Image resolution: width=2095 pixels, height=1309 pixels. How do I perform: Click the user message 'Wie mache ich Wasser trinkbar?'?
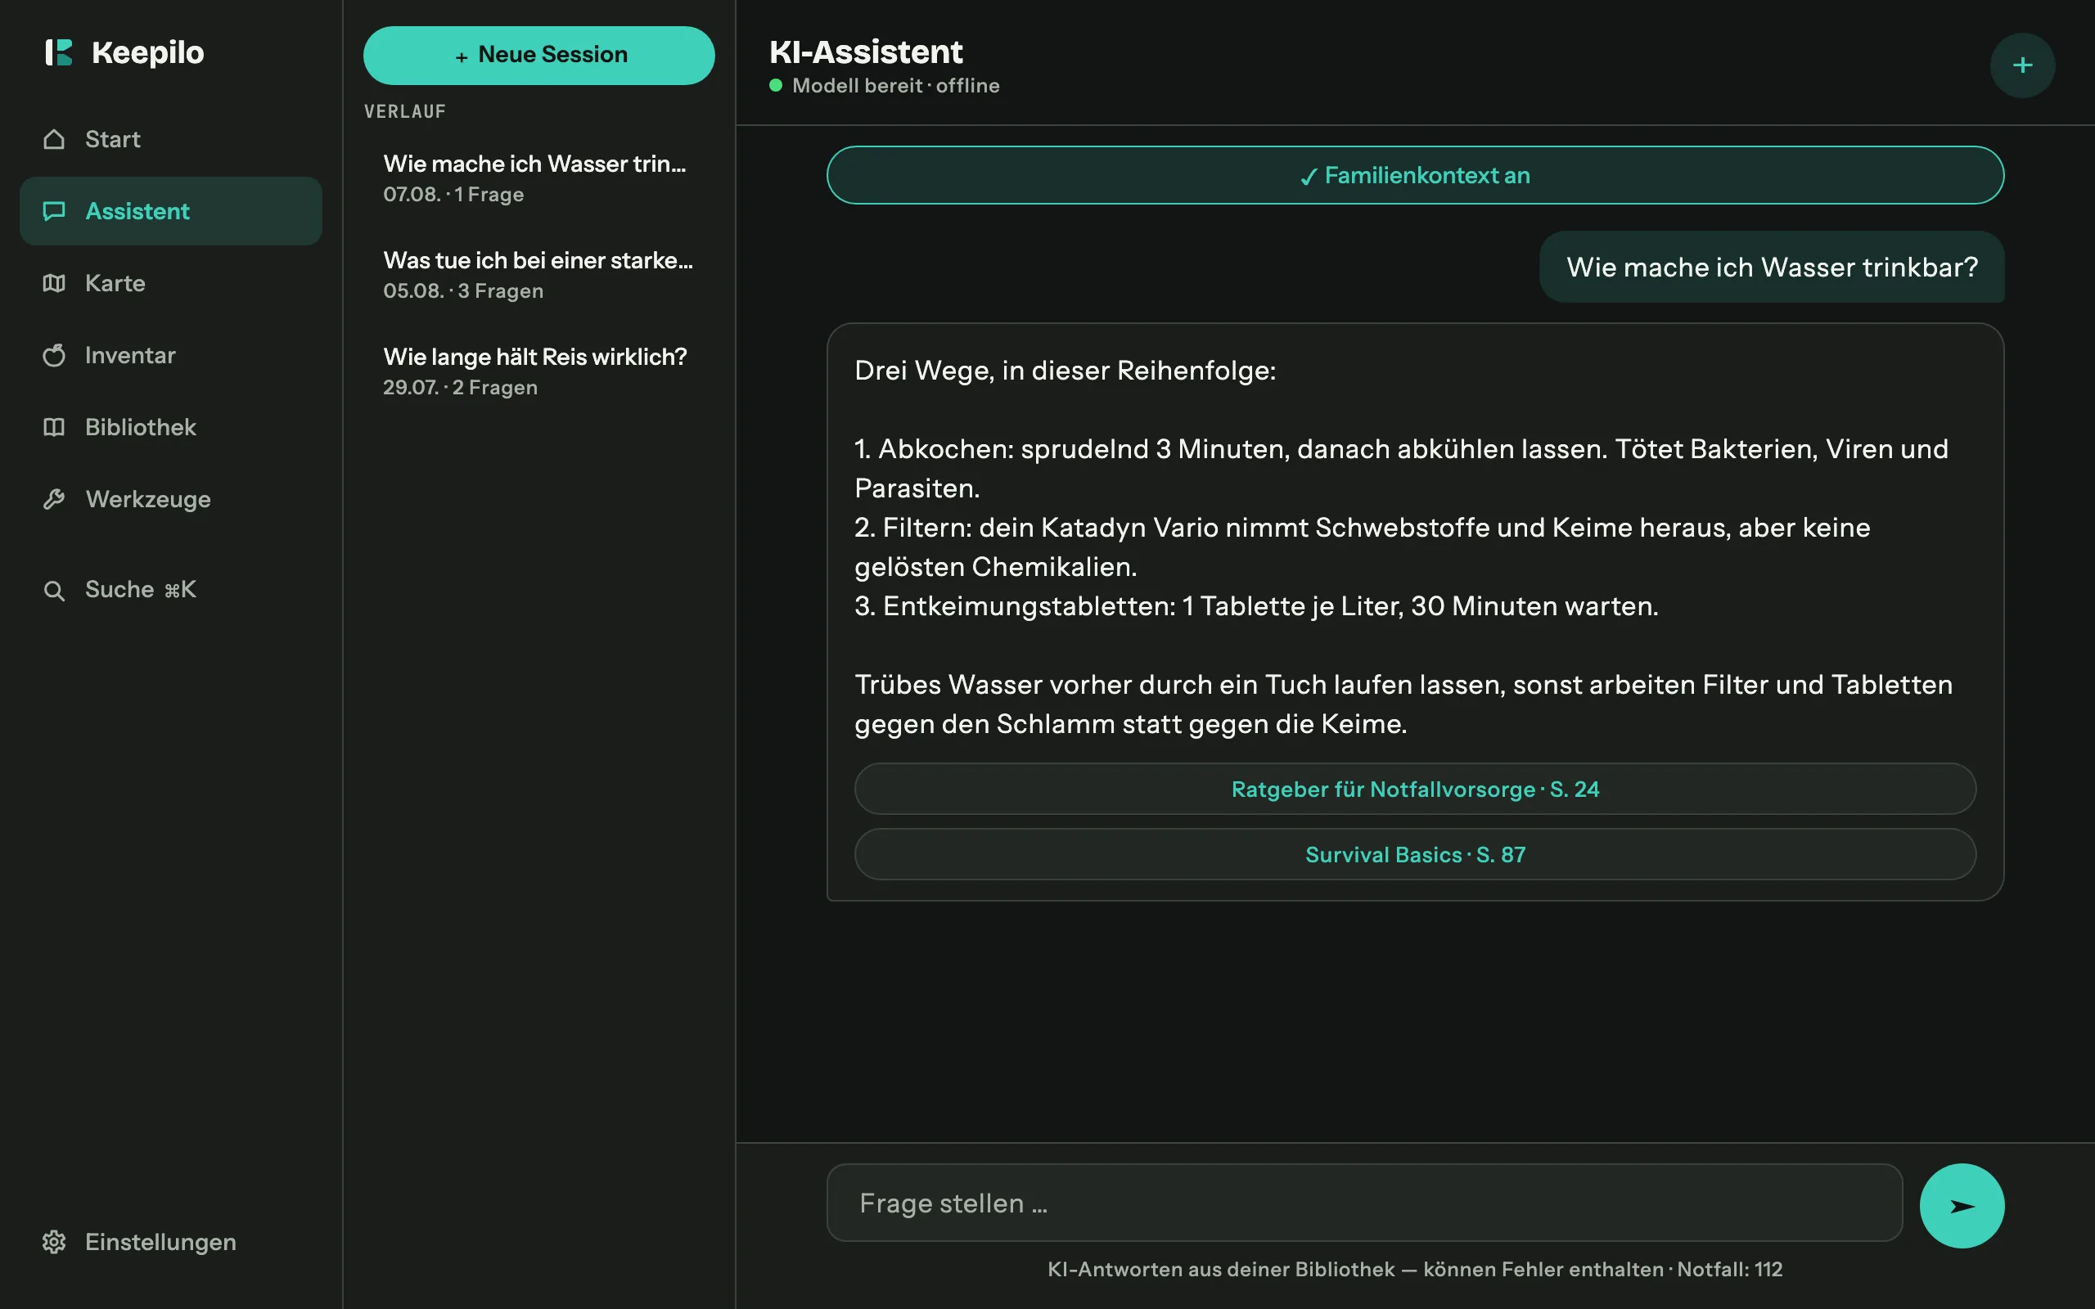(x=1771, y=267)
